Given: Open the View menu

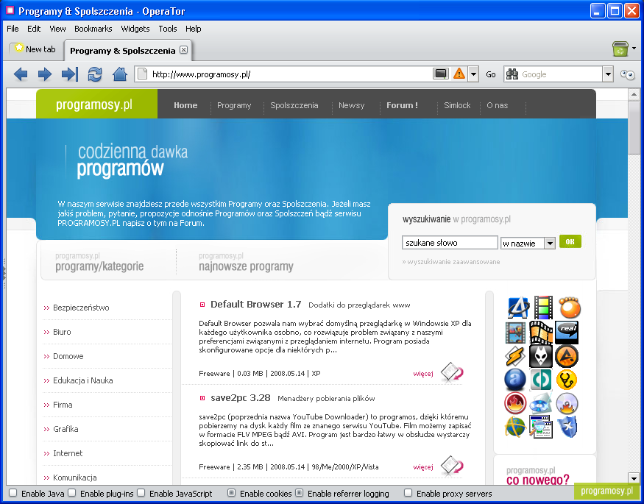Looking at the screenshot, I should (57, 29).
